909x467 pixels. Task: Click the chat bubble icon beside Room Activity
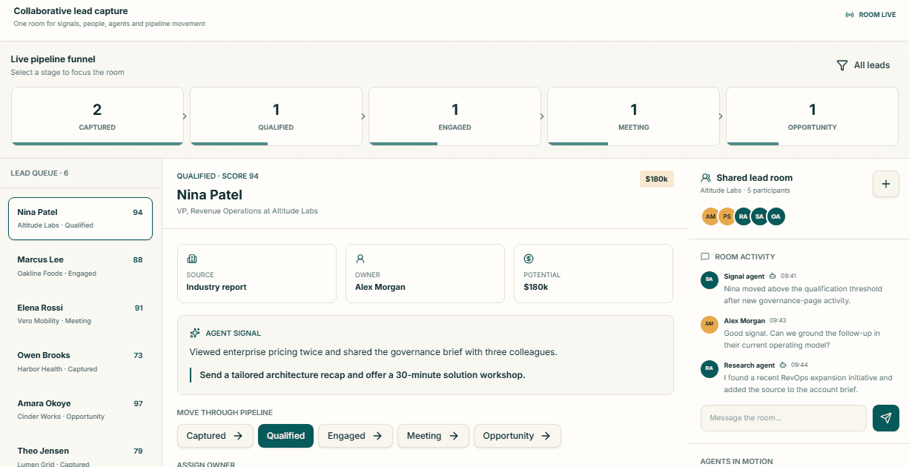[705, 256]
